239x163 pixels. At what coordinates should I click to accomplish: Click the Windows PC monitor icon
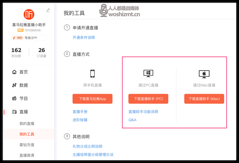(148, 74)
